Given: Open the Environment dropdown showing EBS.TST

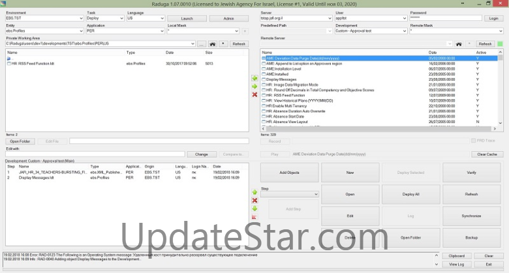Looking at the screenshot, I should pyautogui.click(x=45, y=18).
